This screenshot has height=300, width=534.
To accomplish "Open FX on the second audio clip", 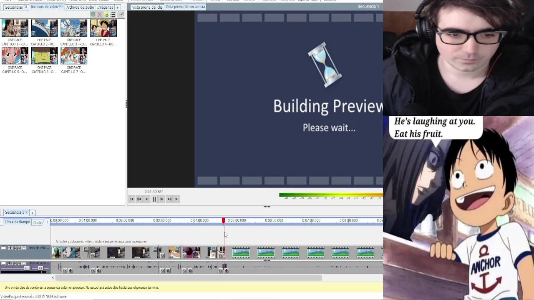I will click(93, 271).
